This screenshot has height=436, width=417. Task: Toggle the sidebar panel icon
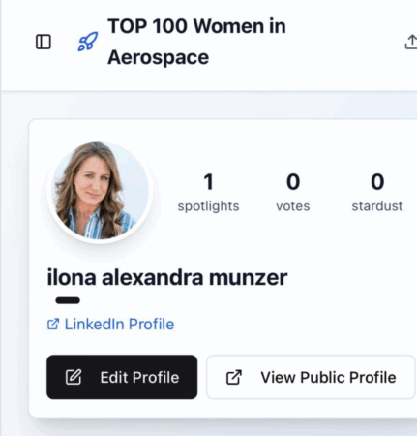pos(44,42)
